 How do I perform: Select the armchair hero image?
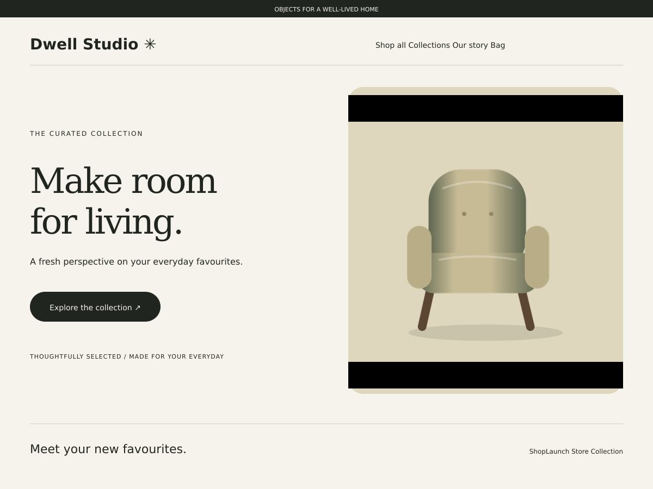[x=485, y=242]
